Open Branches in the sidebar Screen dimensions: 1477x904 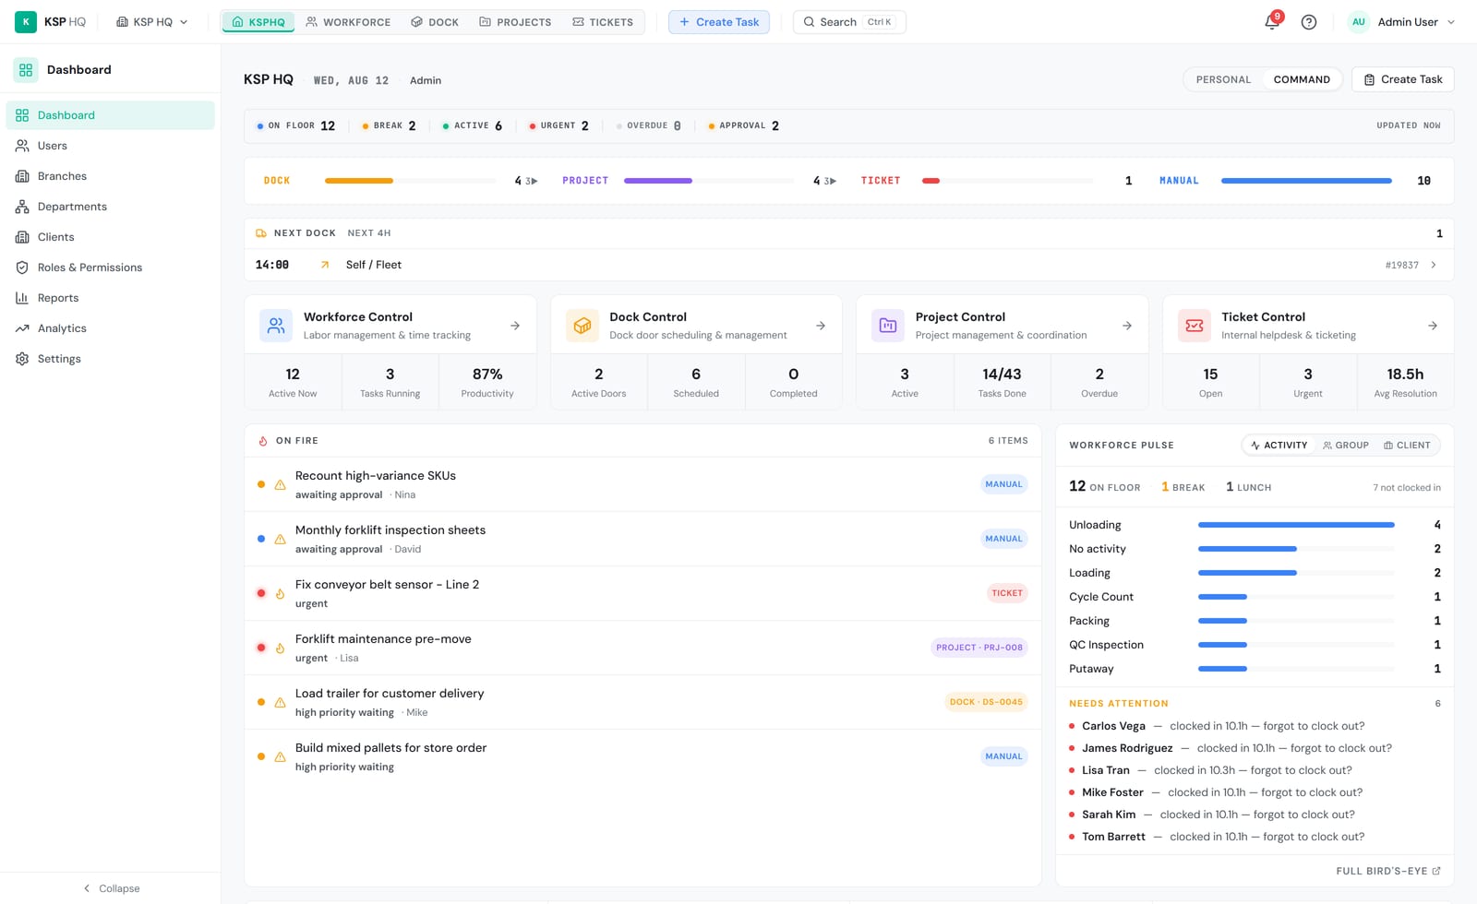point(110,176)
